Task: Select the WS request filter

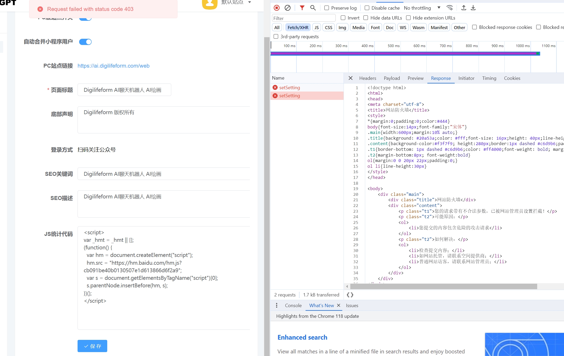Action: tap(403, 27)
